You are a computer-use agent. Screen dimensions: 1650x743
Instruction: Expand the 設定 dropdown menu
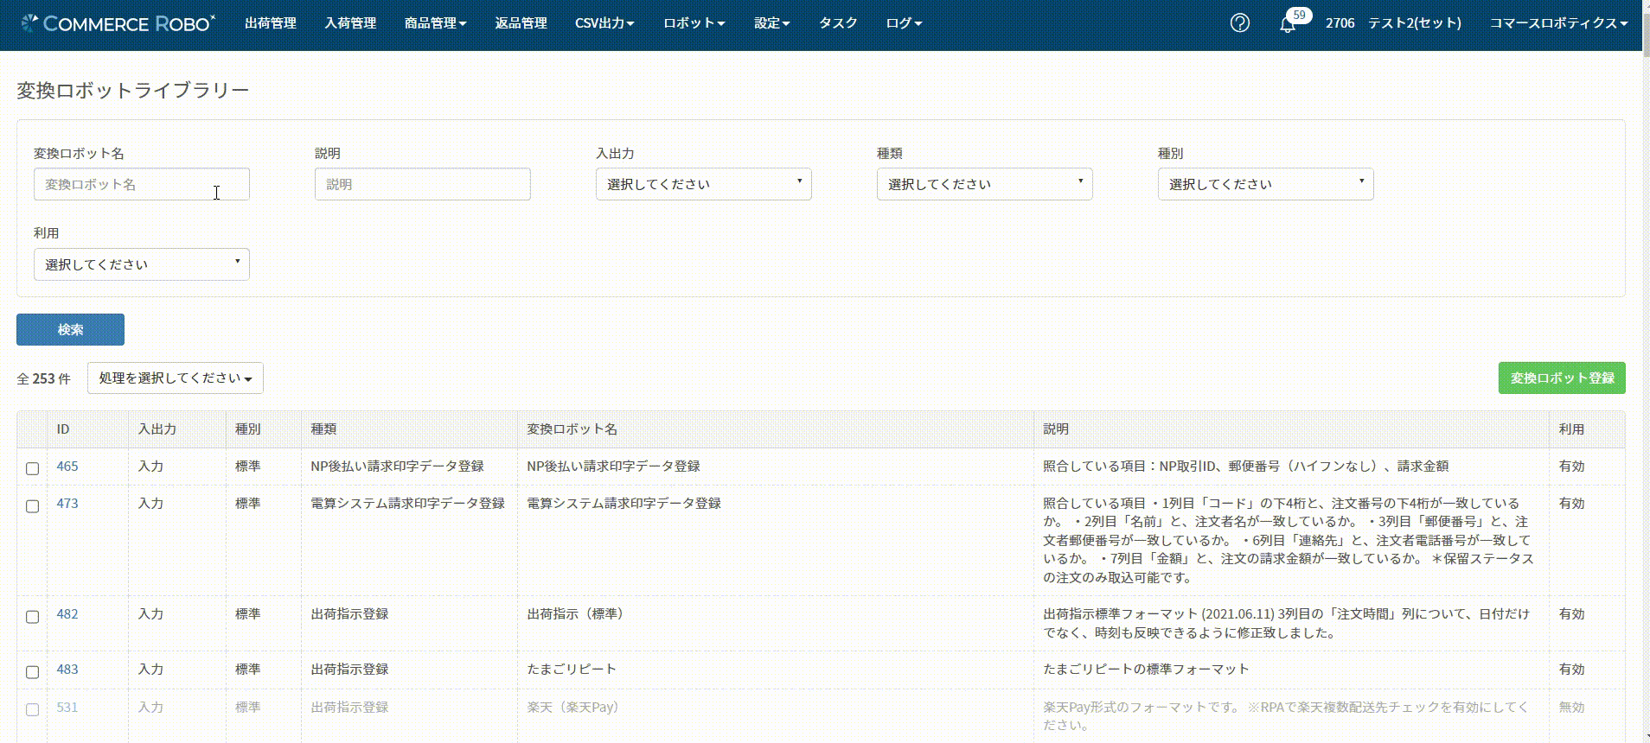[x=771, y=23]
